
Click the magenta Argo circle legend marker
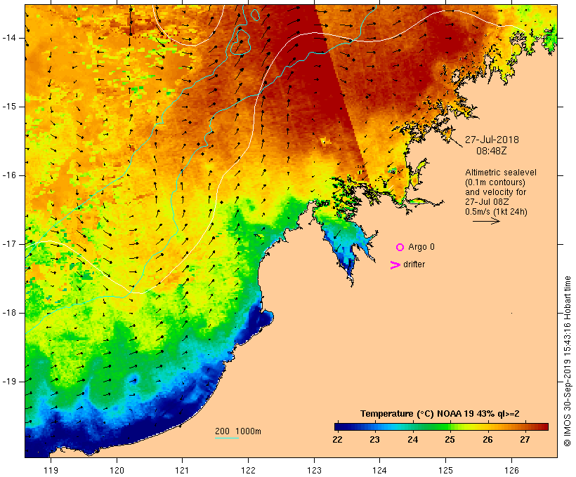coord(400,248)
